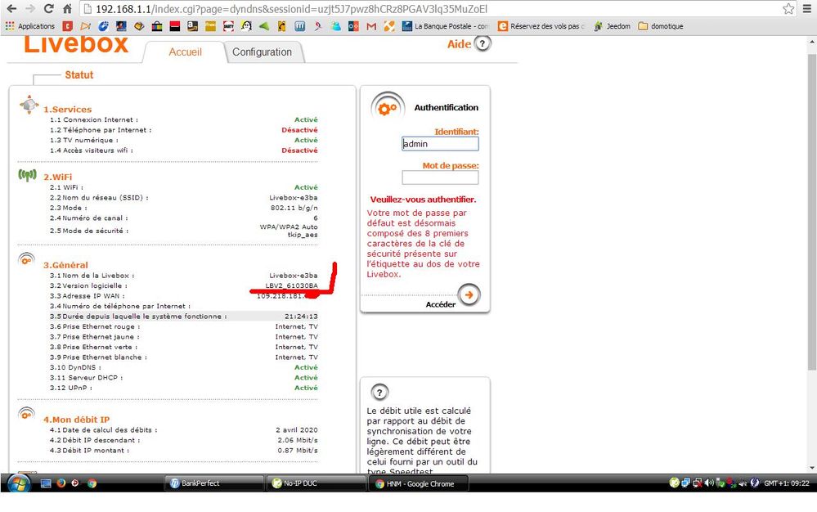Click the uptime value 21:24:13
817x512 pixels.
click(301, 317)
